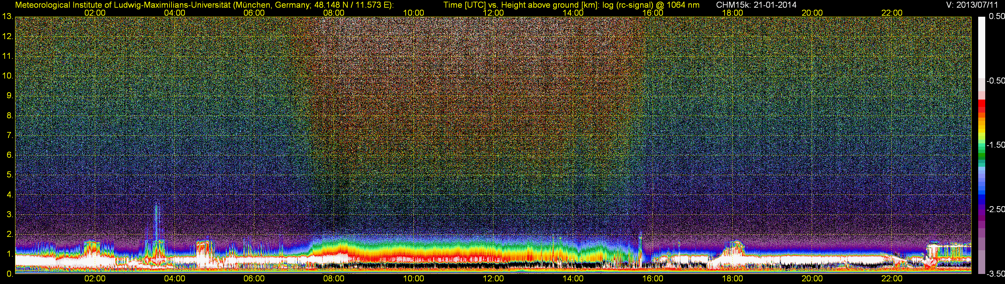Click the '16:00' label on the bottom time axis

[x=653, y=279]
